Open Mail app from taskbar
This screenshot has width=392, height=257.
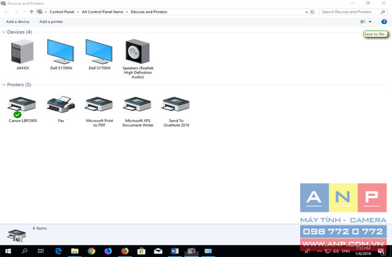pos(158,251)
